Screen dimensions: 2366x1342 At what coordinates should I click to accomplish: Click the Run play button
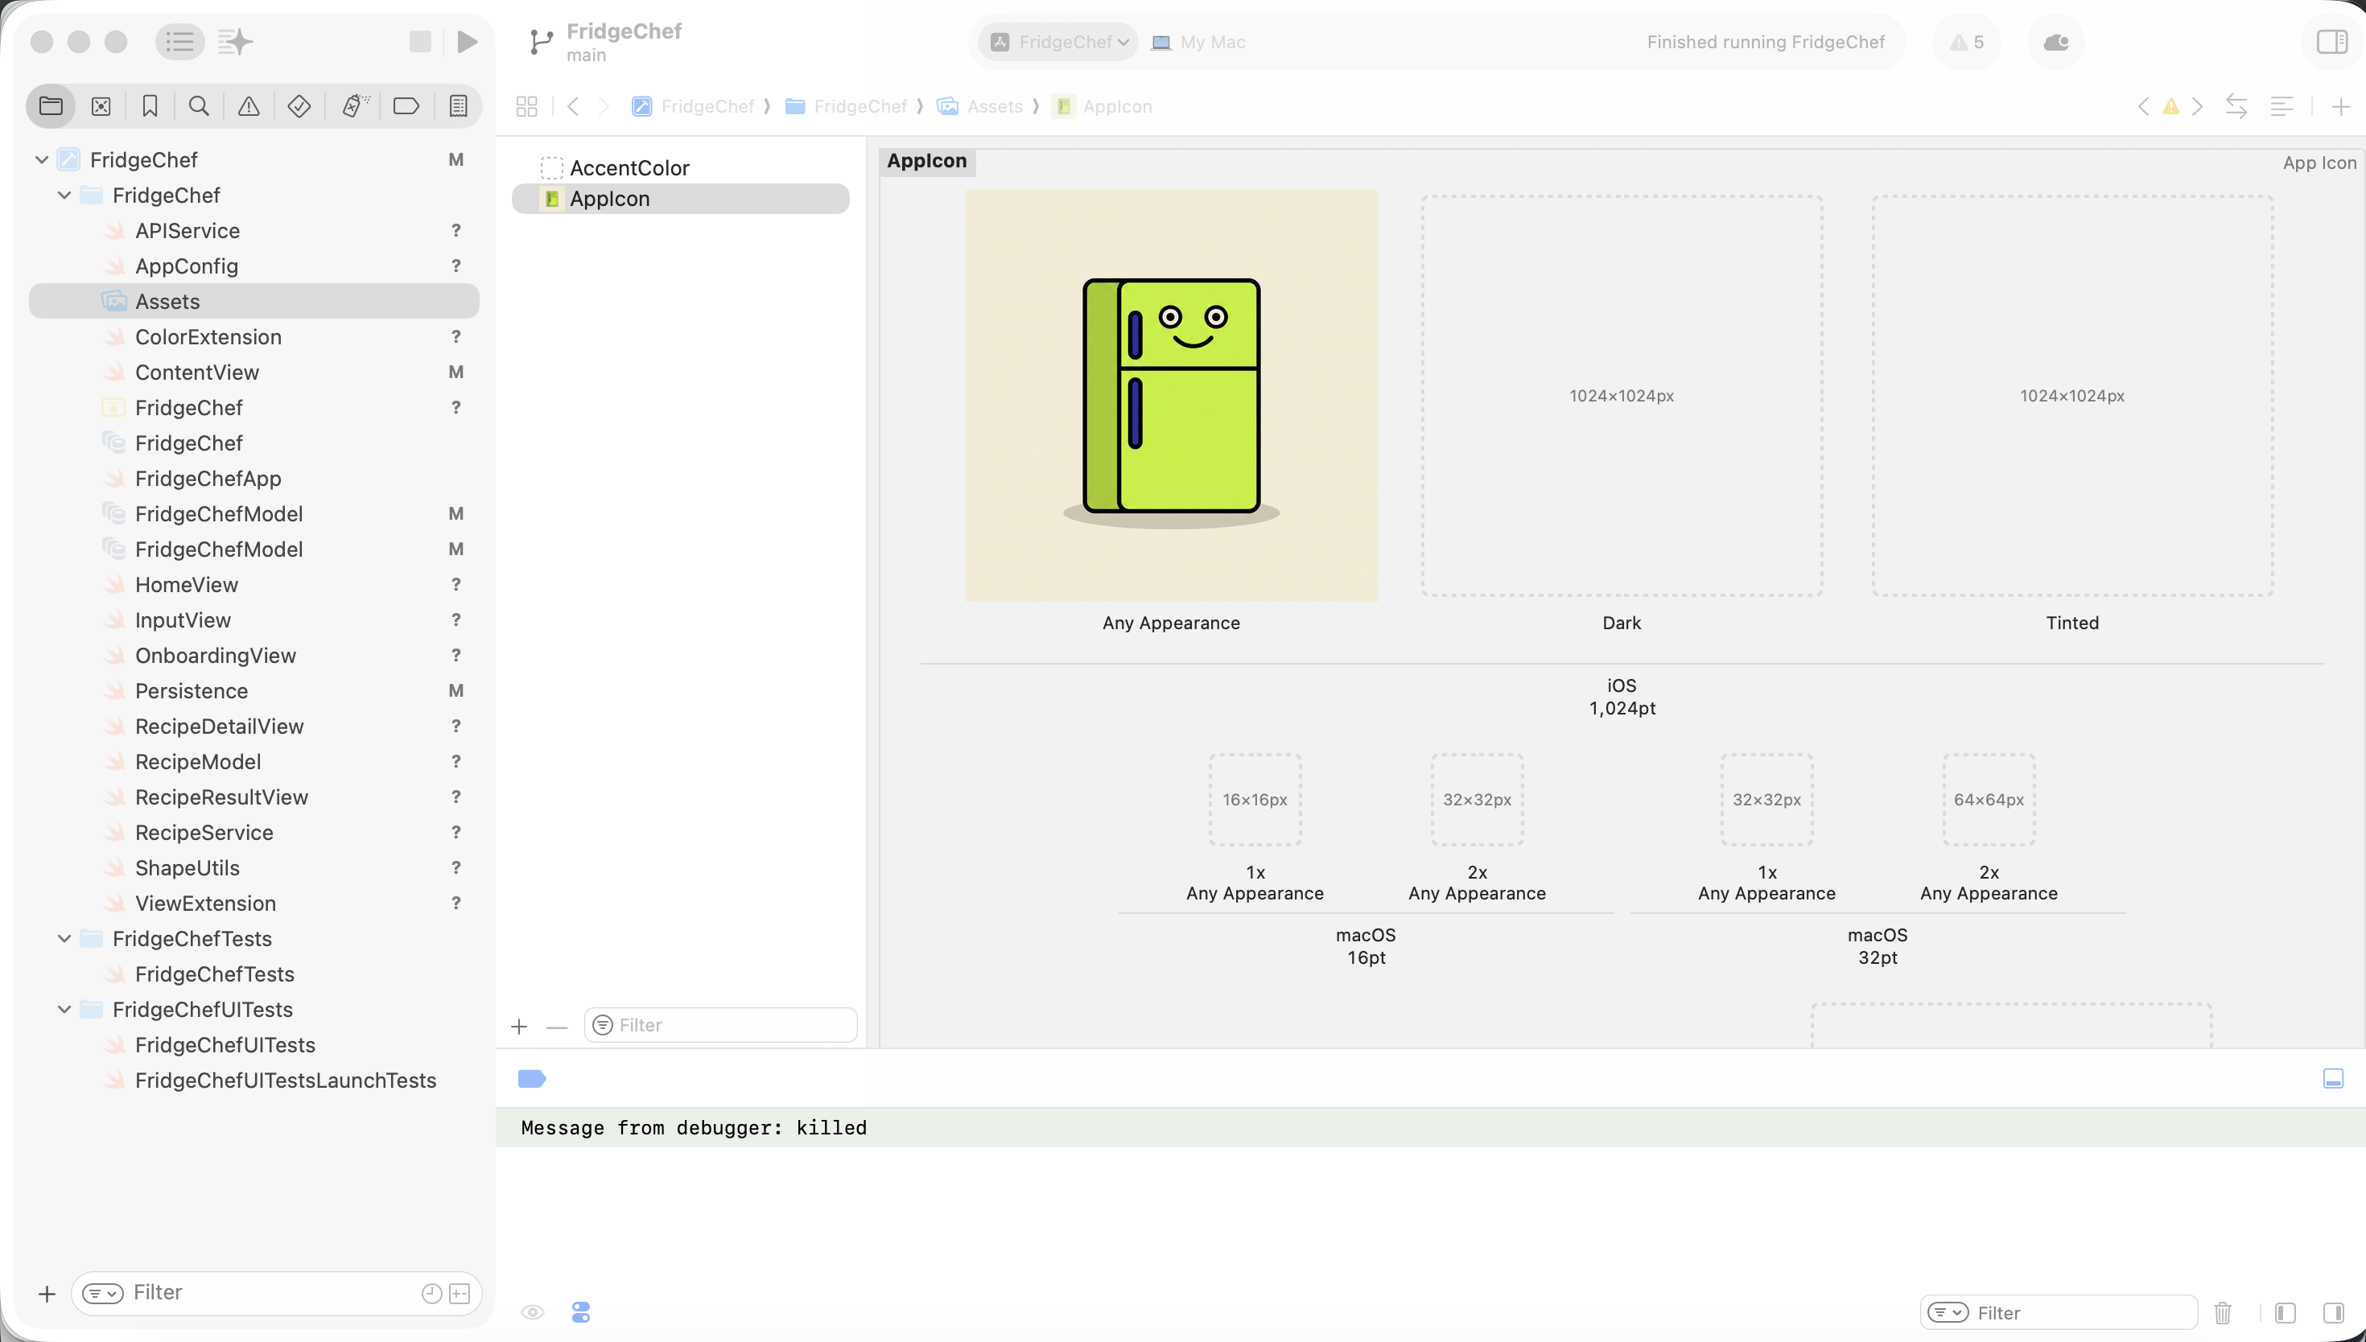(x=468, y=42)
